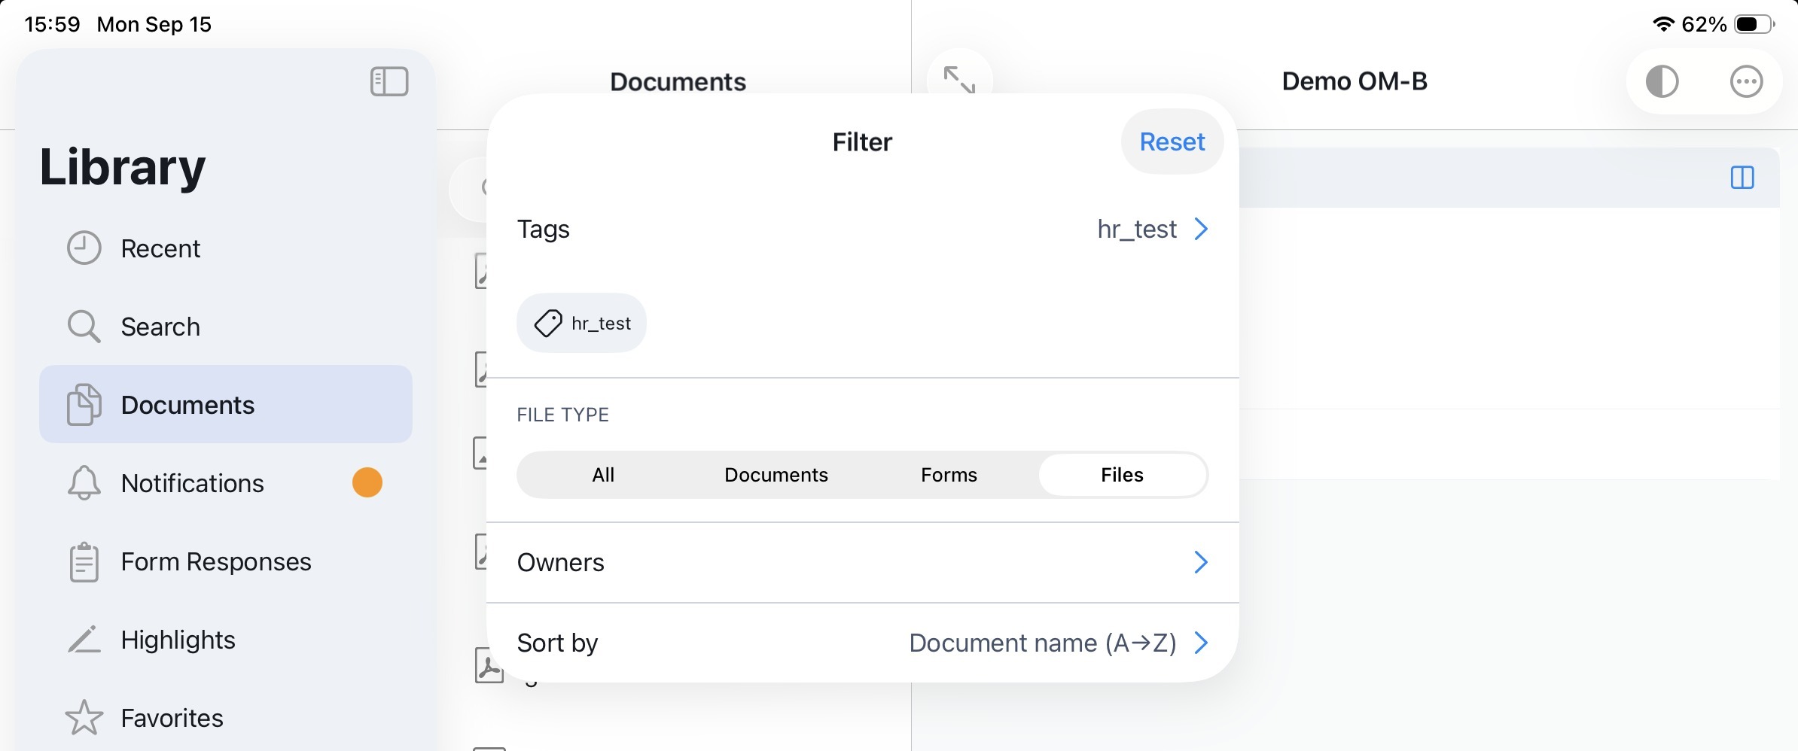Click the Documents pages icon

(84, 405)
